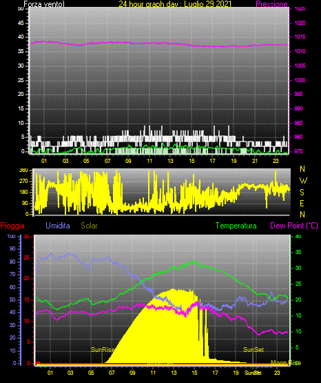
Task: Click the SunSet marker above yellow baseline
Action: click(253, 350)
